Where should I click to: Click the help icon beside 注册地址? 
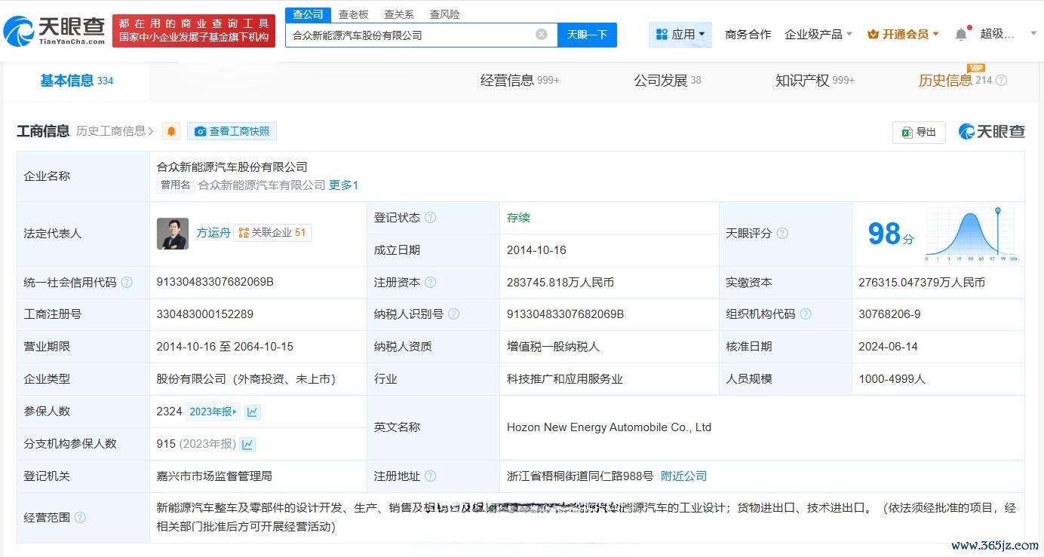(430, 476)
